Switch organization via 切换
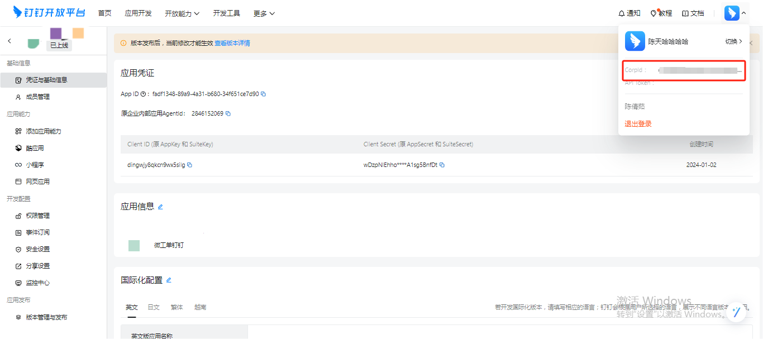The width and height of the screenshot is (763, 339). pos(733,41)
